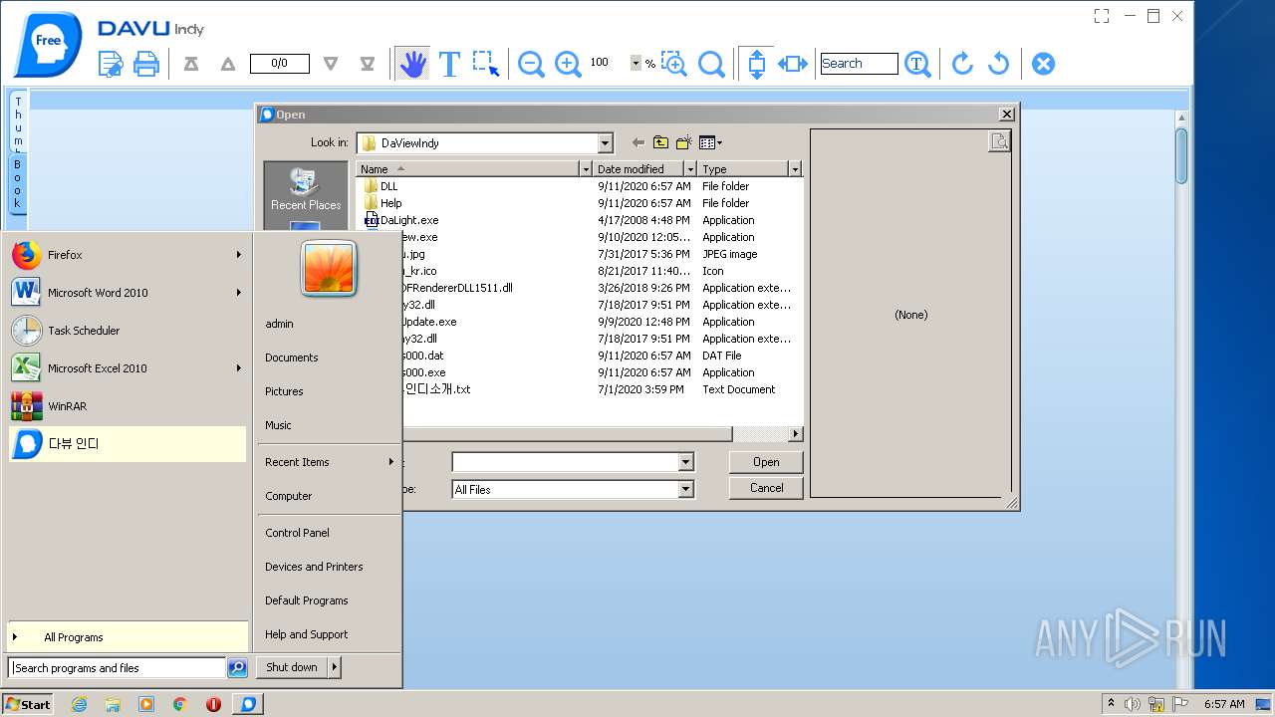The image size is (1275, 717).
Task: Open the View menu dropdown in Open dialog
Action: (x=710, y=142)
